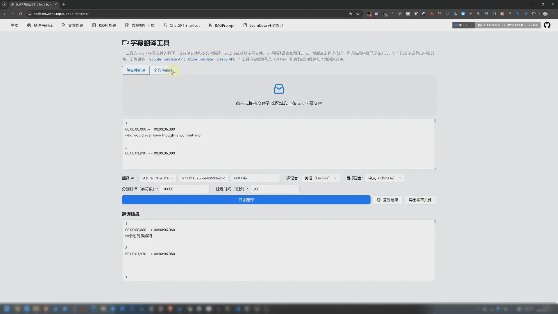Open the 多语言翻译 menu item
The height and width of the screenshot is (314, 558).
(40, 25)
